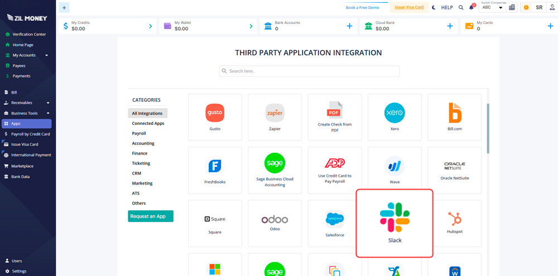Open the company building icon

click(512, 7)
